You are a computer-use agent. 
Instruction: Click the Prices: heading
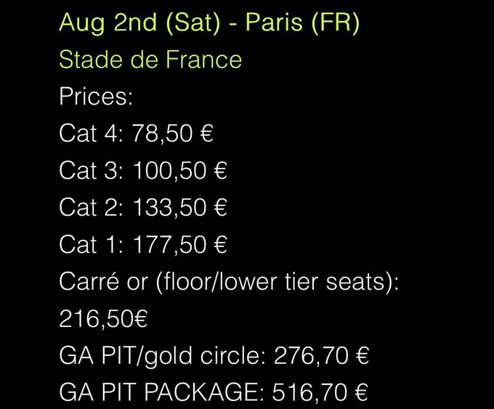[x=96, y=97]
